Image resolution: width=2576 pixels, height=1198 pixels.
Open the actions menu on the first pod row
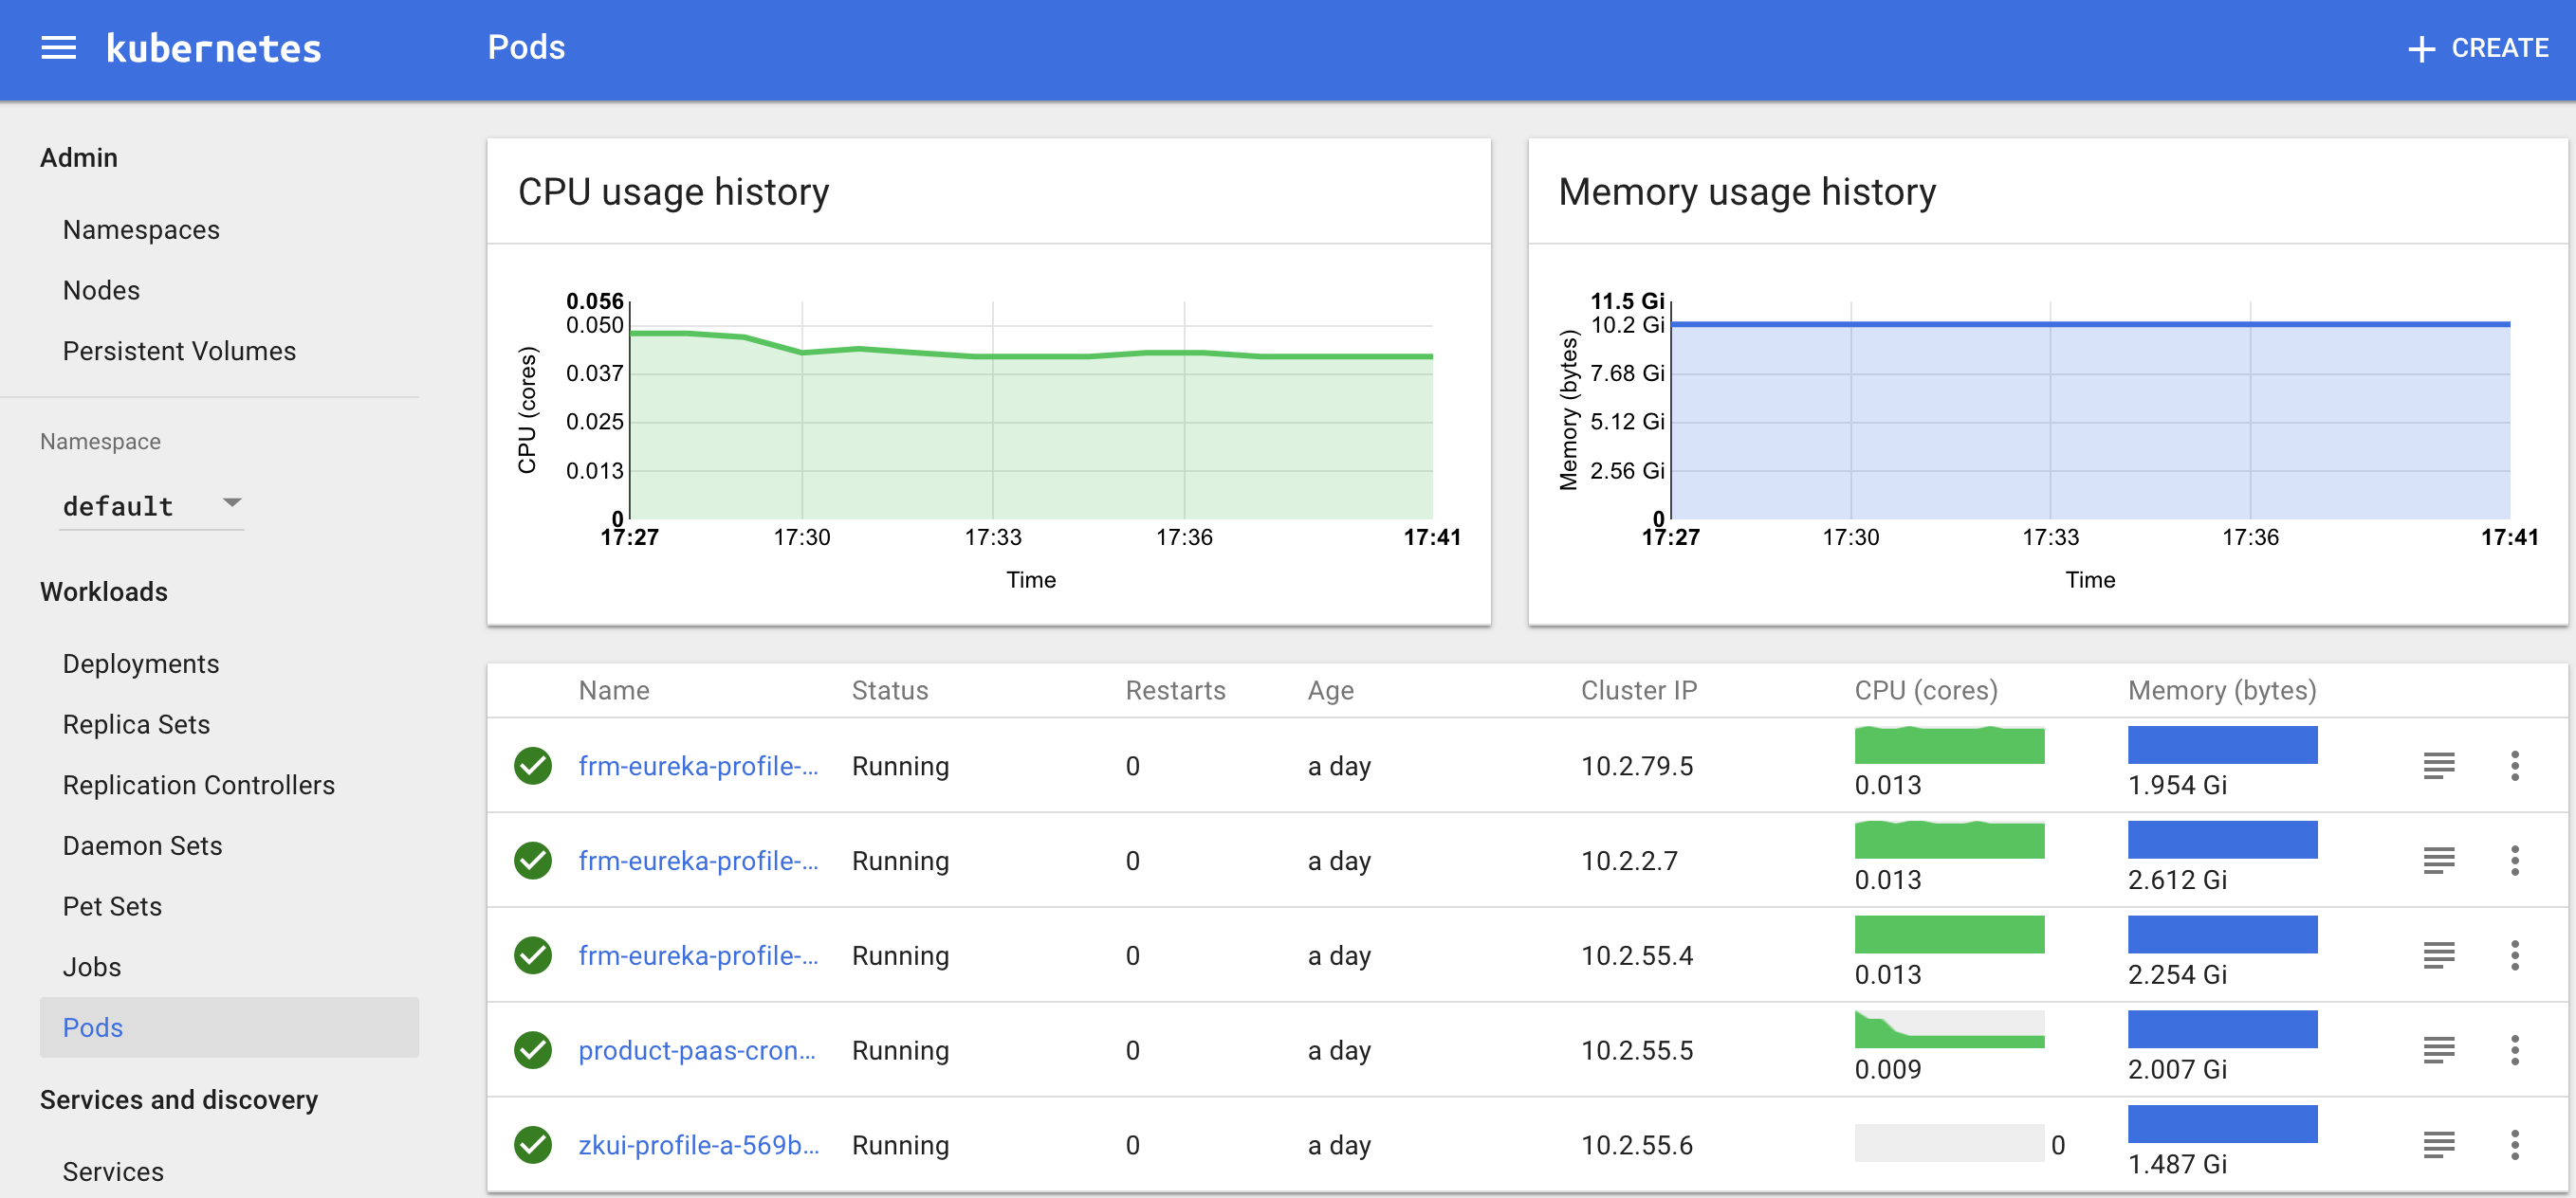[2516, 766]
